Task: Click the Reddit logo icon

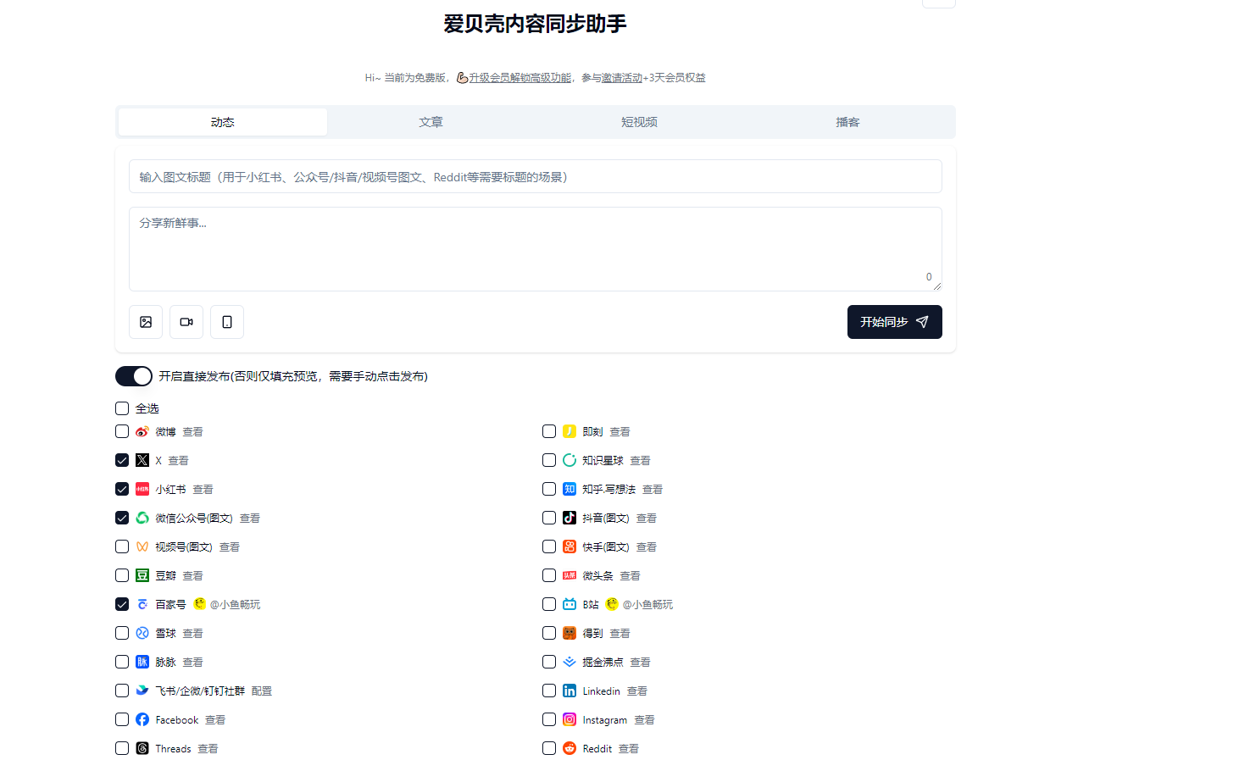Action: pos(569,748)
